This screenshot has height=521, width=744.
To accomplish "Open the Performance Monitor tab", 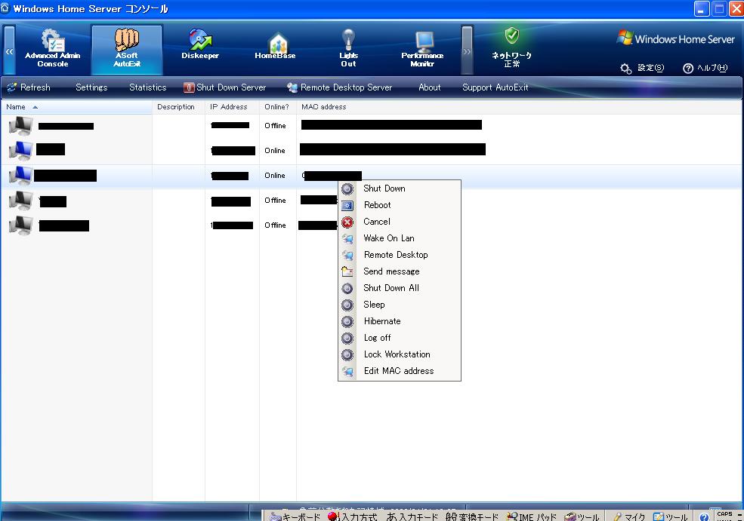I will point(422,49).
